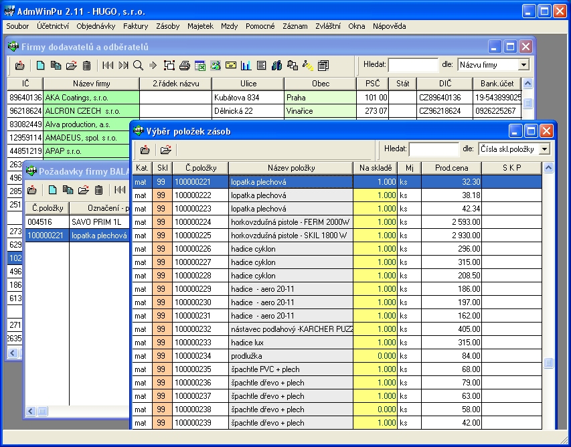Click trash delete icon in Firmy toolbar
Image resolution: width=571 pixels, height=447 pixels.
coord(86,65)
